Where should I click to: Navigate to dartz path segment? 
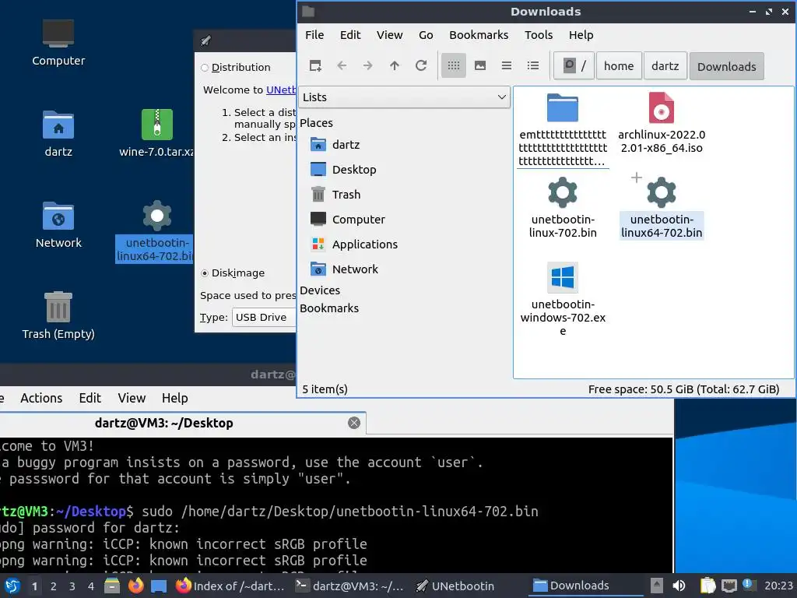point(665,66)
